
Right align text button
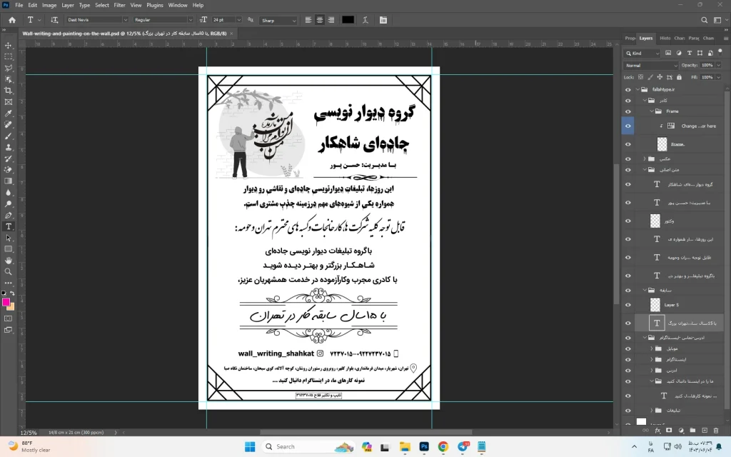(x=331, y=20)
